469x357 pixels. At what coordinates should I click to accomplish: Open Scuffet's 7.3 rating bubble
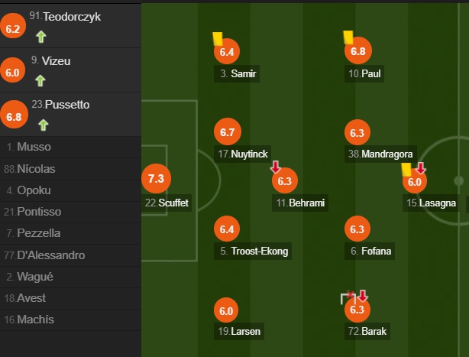coord(156,178)
